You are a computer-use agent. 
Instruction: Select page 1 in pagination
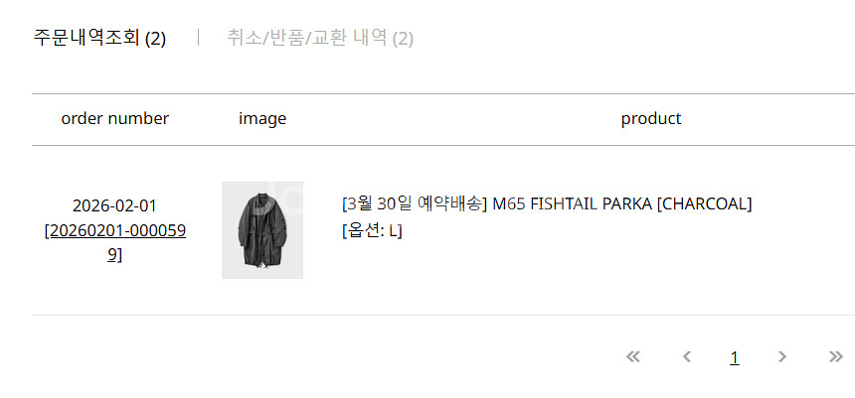(735, 358)
